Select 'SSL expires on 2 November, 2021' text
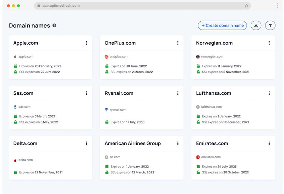284x194 pixels. click(226, 72)
